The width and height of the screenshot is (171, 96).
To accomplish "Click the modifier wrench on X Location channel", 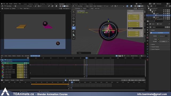I will click(25, 65).
